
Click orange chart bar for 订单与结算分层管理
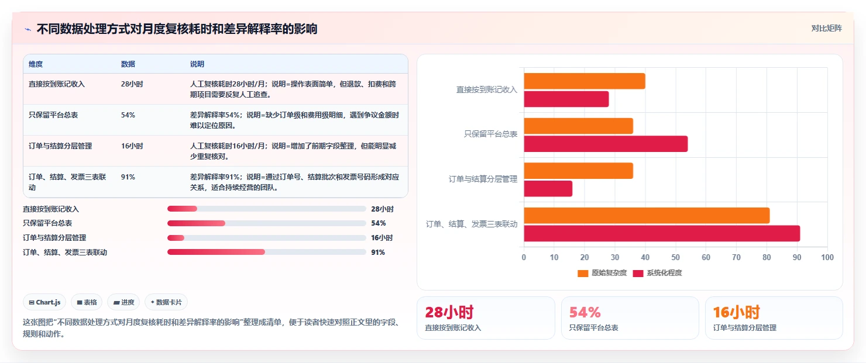point(578,171)
